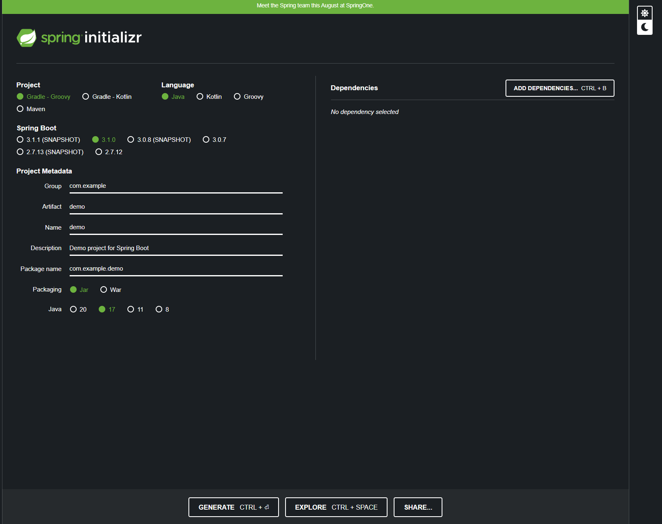
Task: Switch to dark theme moon icon
Action: click(x=645, y=27)
